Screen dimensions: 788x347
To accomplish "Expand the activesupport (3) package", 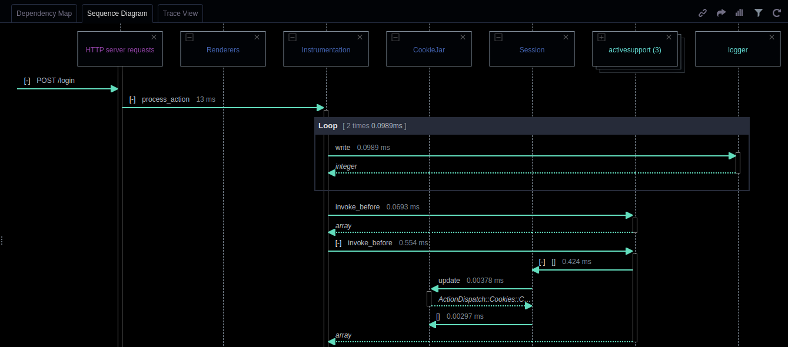I will tap(601, 37).
